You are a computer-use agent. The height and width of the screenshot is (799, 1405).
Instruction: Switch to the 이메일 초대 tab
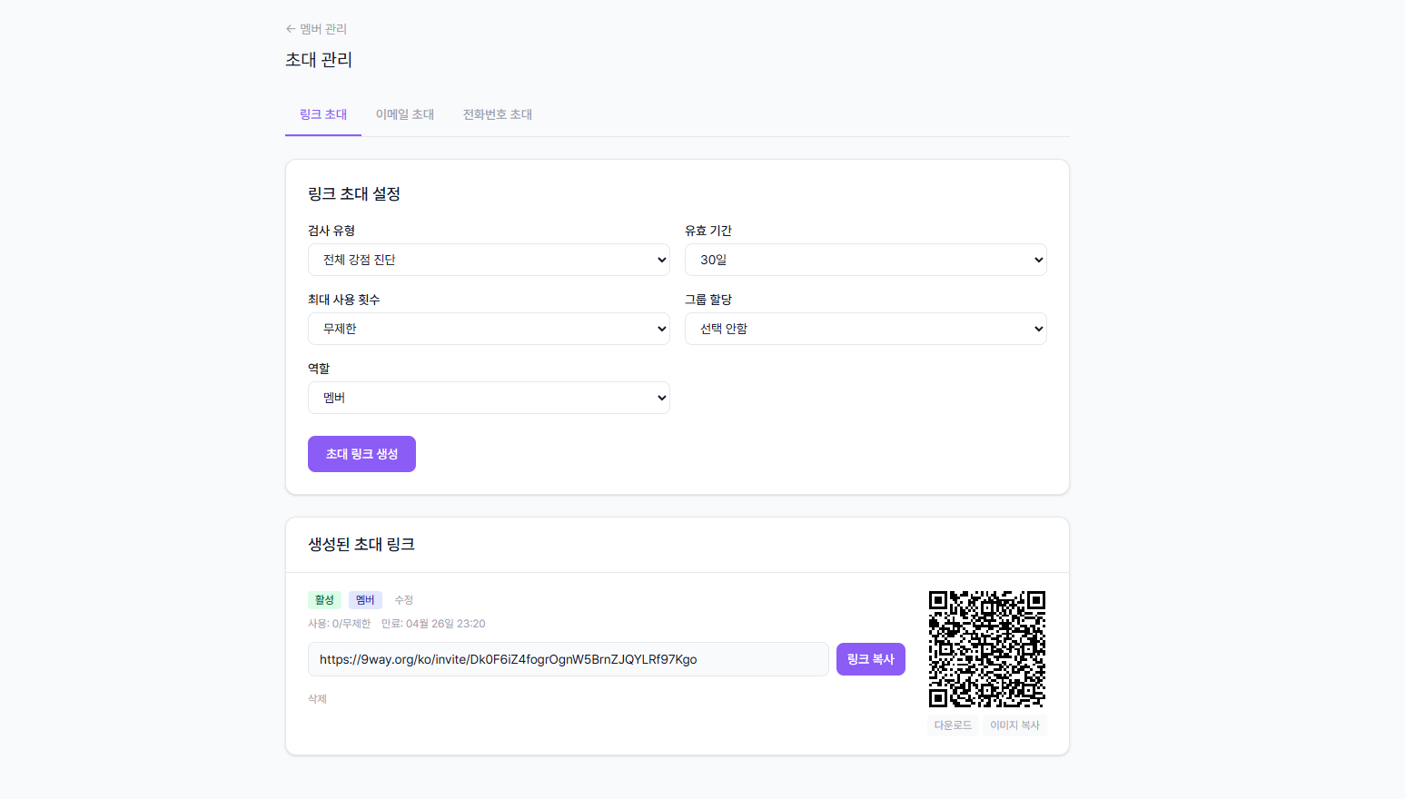coord(404,114)
